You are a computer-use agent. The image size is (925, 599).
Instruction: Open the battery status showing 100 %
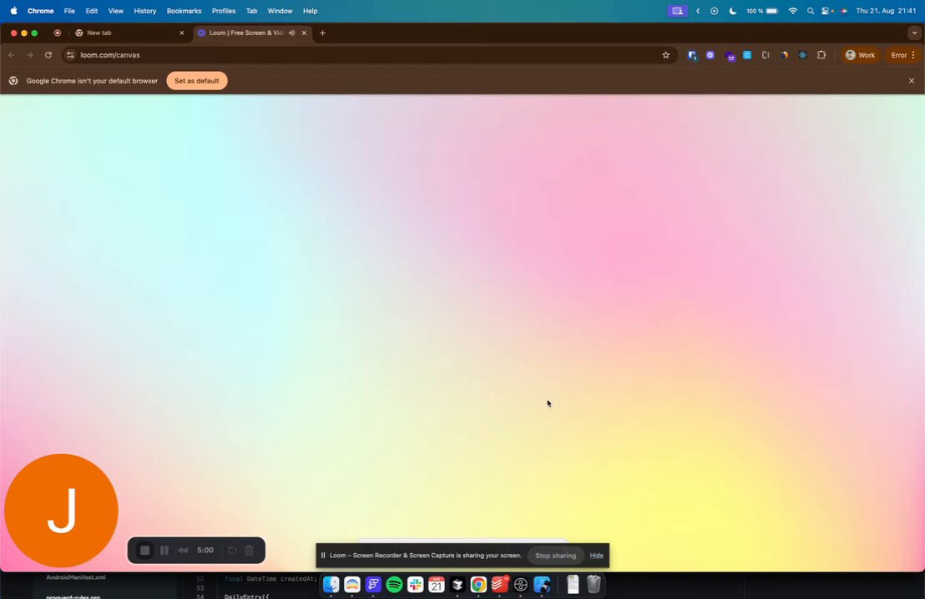[x=762, y=11]
